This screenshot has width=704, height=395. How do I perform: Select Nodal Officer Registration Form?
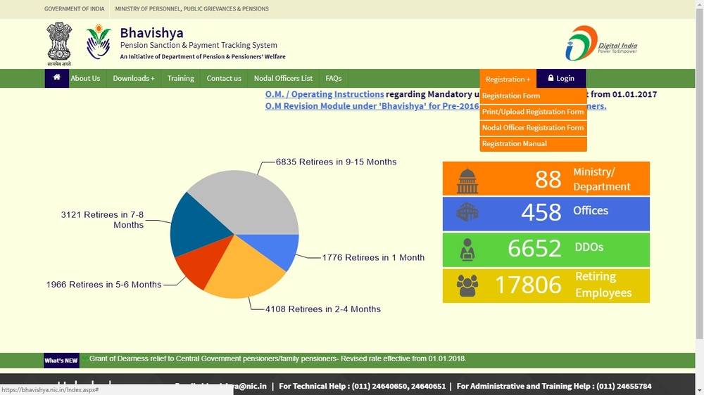click(533, 128)
